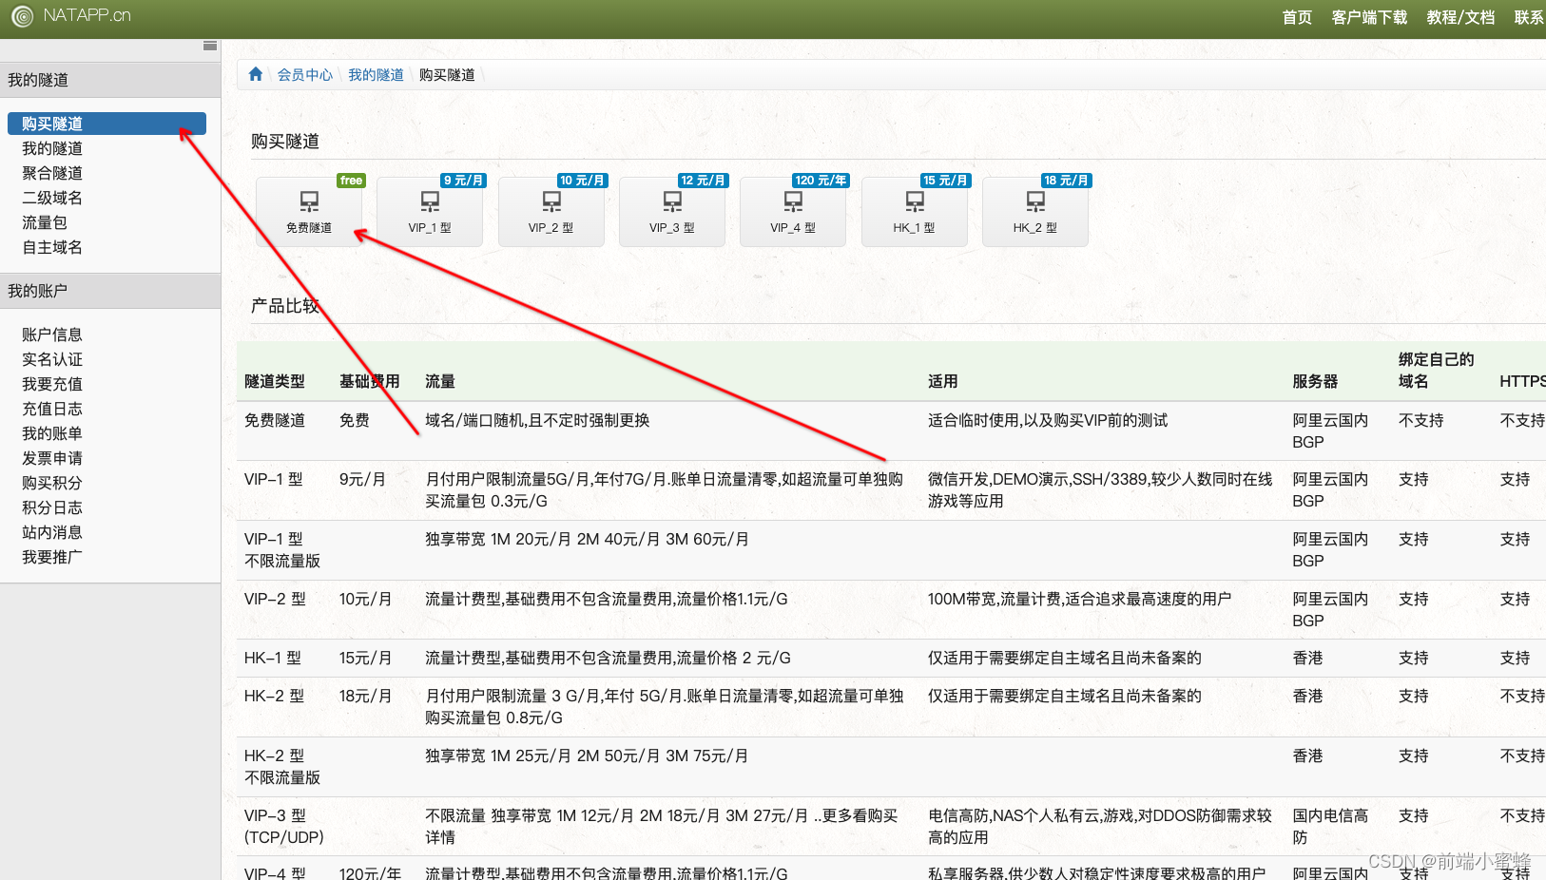Click the home icon in breadcrumb

tap(255, 74)
